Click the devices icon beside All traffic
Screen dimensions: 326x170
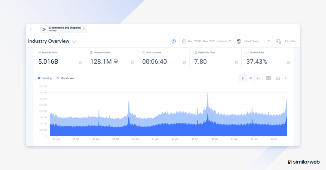[278, 41]
